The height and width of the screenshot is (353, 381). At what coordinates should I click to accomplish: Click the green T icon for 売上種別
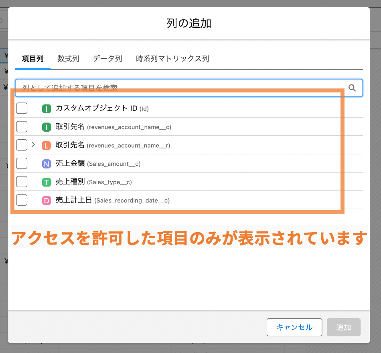click(x=47, y=182)
